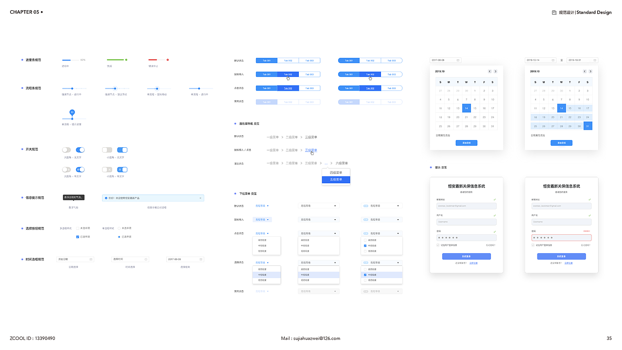Screen dimensions: 622x350
Task: Click underlined 三级菜单 breadcrumb in 鼠标移入/点击 row
Action: (311, 150)
